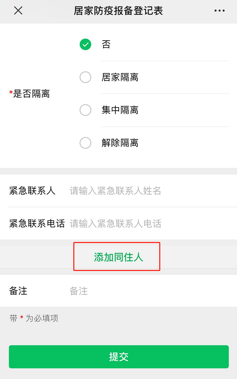Tap the 添加同住人 button
This screenshot has width=237, height=379.
click(118, 257)
